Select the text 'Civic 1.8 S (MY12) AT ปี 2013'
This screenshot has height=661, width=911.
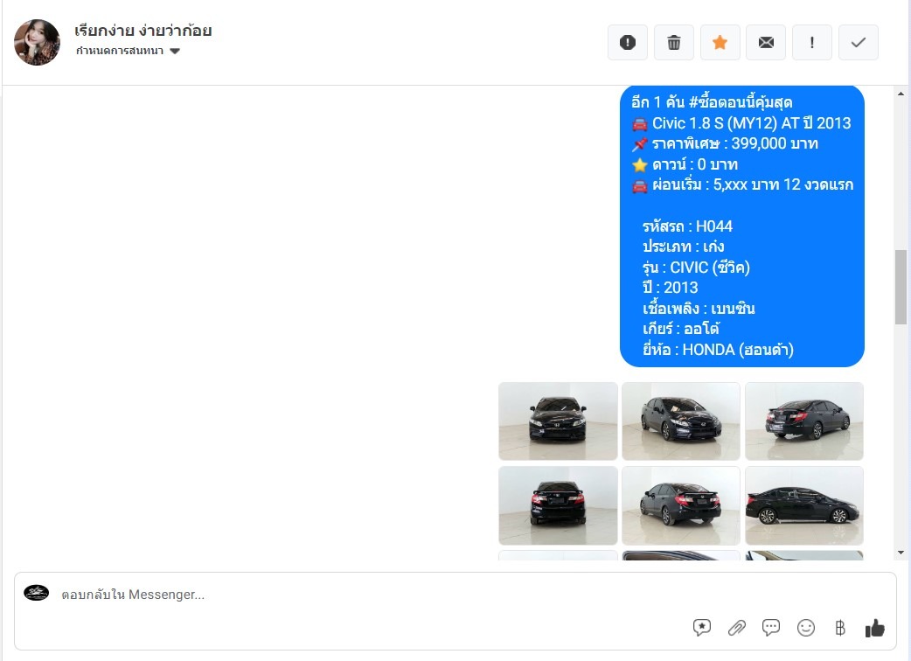point(751,123)
